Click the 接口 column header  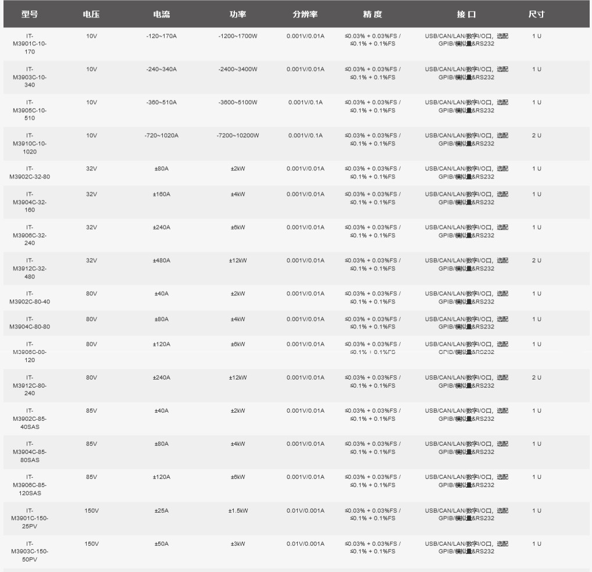(x=466, y=15)
